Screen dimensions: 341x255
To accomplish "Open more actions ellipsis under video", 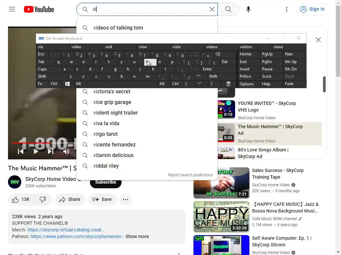I will click(x=126, y=199).
